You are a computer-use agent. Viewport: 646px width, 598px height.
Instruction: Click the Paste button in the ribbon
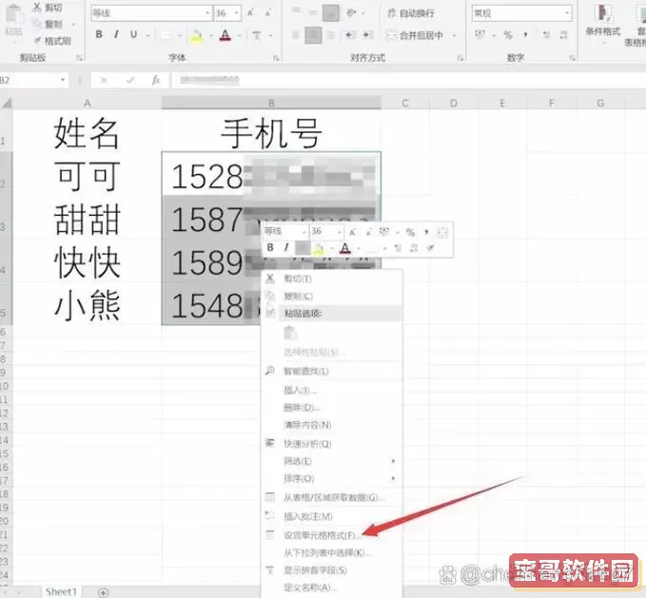click(13, 20)
